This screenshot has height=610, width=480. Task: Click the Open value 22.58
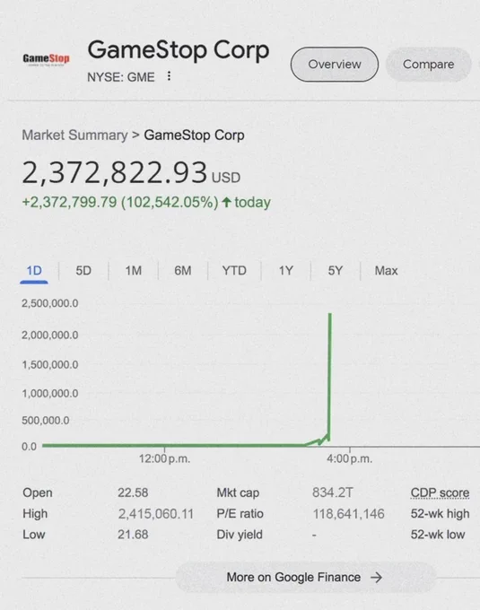point(133,492)
